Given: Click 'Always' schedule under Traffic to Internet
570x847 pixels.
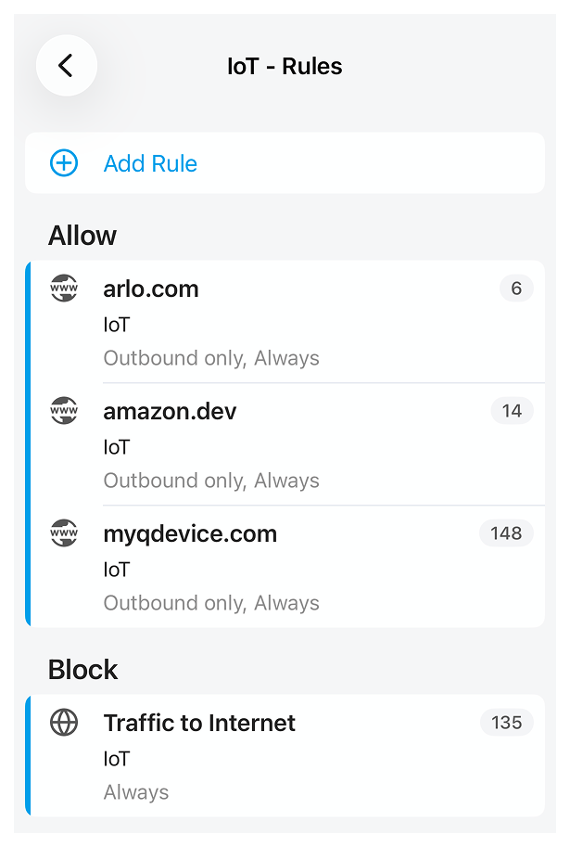Looking at the screenshot, I should [136, 792].
